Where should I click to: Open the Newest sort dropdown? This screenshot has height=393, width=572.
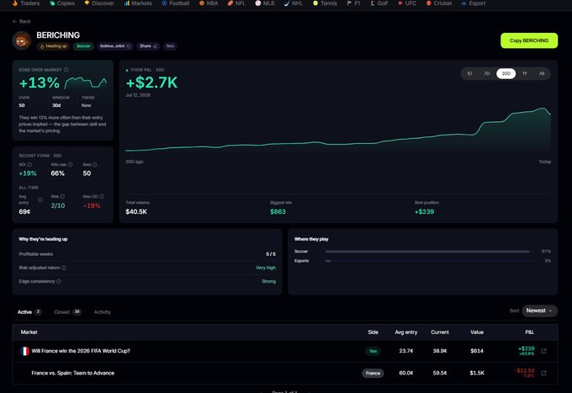pos(539,311)
